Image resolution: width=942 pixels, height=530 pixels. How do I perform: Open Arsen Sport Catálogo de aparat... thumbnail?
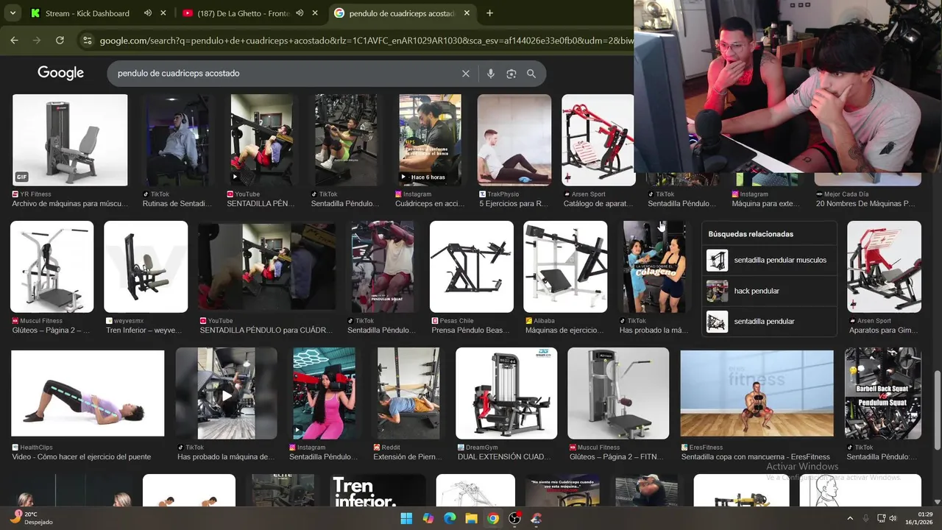click(x=598, y=140)
